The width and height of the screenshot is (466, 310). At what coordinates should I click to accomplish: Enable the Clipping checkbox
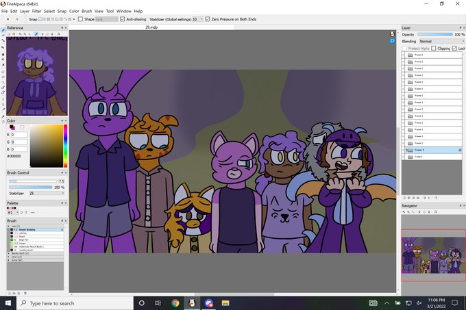click(x=434, y=48)
